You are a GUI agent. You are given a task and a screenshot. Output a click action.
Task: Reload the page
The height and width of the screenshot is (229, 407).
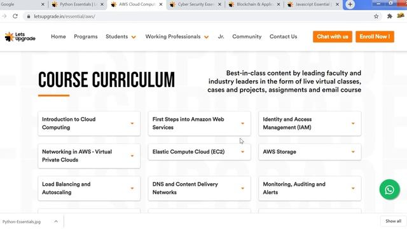tap(15, 16)
